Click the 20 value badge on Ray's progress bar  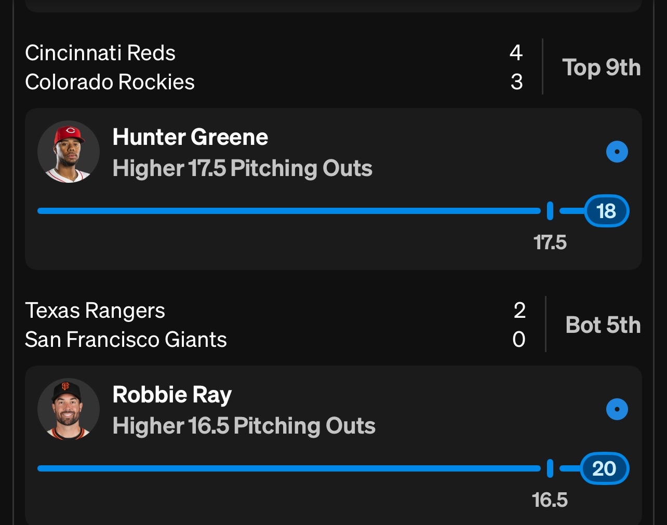point(605,468)
